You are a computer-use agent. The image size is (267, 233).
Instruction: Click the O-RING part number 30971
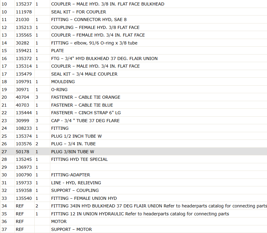22,90
